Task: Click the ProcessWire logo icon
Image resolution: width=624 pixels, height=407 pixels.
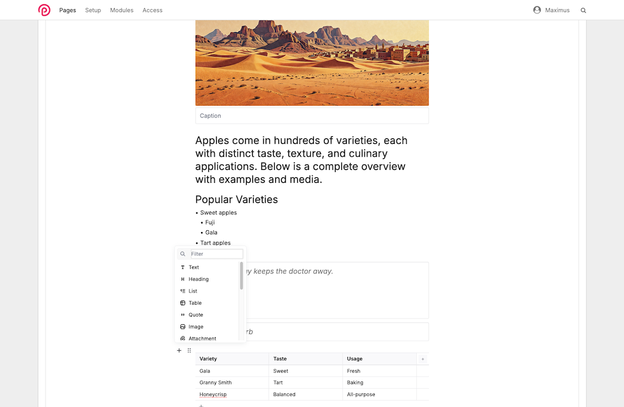Action: point(44,10)
